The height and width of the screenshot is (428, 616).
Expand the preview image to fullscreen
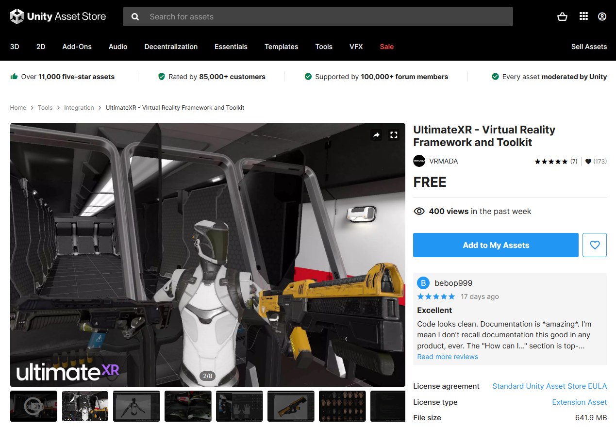(x=394, y=135)
